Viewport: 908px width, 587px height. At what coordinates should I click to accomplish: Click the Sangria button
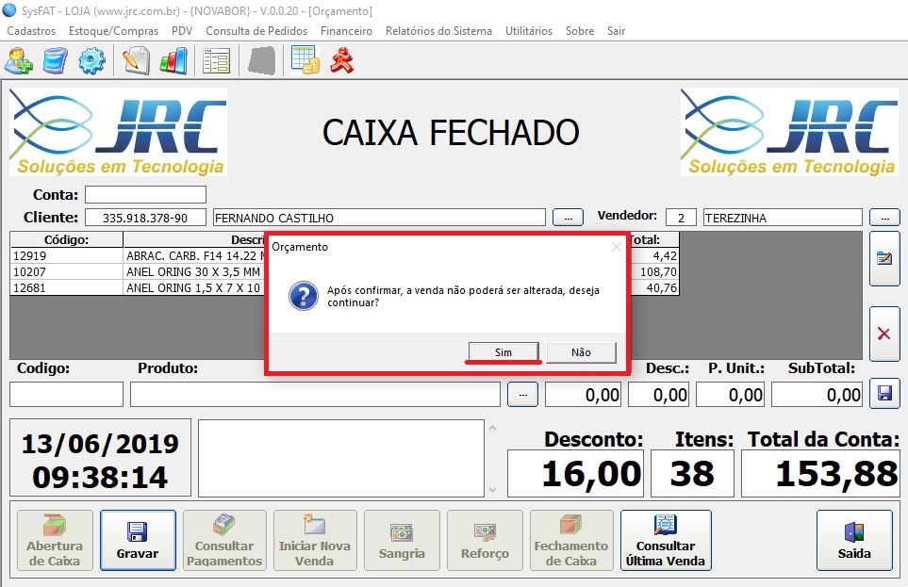pos(402,540)
